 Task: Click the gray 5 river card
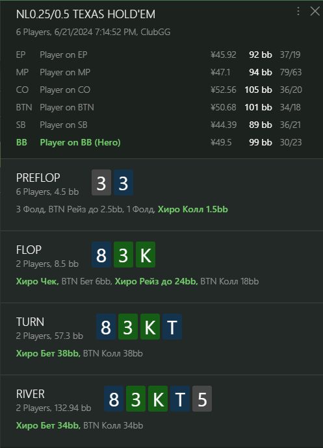point(202,399)
